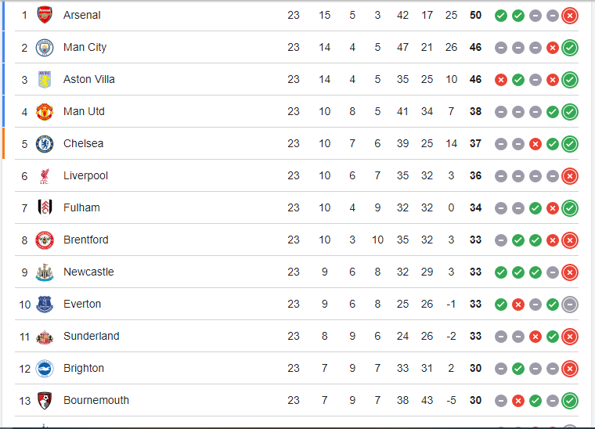Click Aston Villa's oldest form loss icon

point(501,80)
